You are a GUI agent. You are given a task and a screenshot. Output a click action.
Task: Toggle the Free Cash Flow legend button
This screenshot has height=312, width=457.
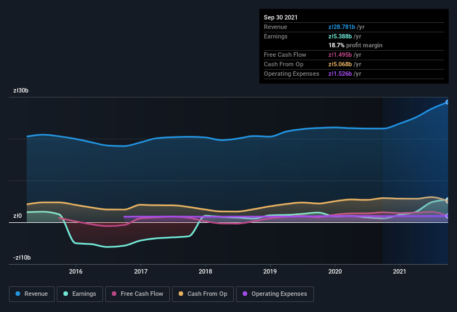coord(137,294)
